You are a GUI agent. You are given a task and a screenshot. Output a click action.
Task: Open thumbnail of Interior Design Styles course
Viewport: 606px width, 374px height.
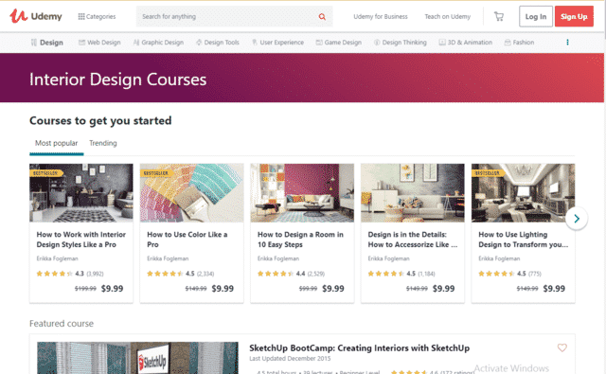pyautogui.click(x=81, y=193)
